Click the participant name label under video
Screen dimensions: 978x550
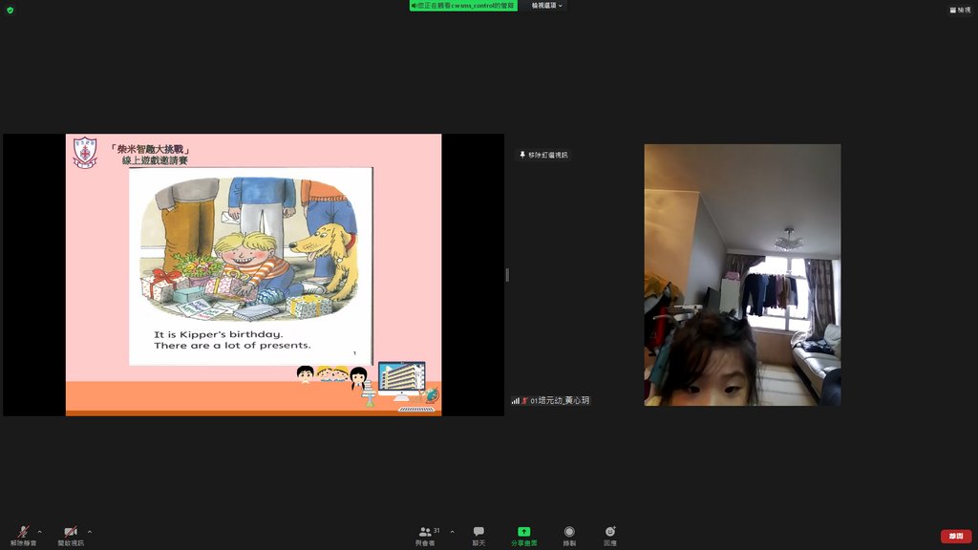coord(556,401)
